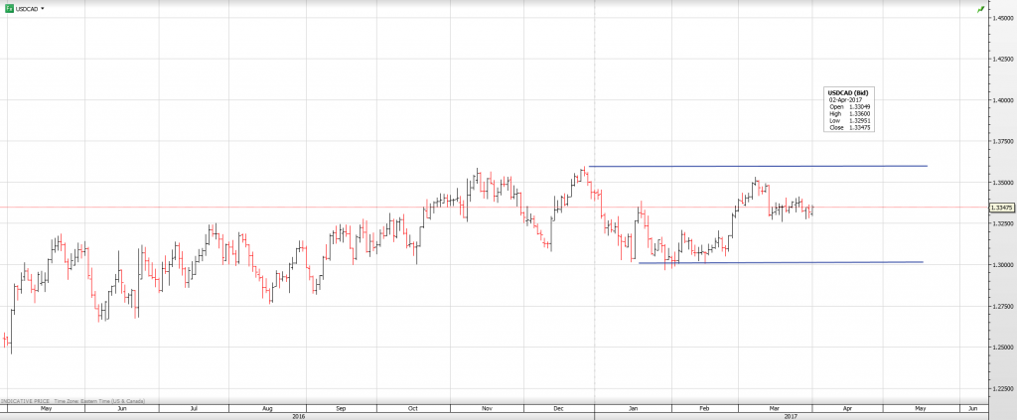Click the Aug label on time axis
Image resolution: width=1017 pixels, height=420 pixels.
[x=267, y=408]
